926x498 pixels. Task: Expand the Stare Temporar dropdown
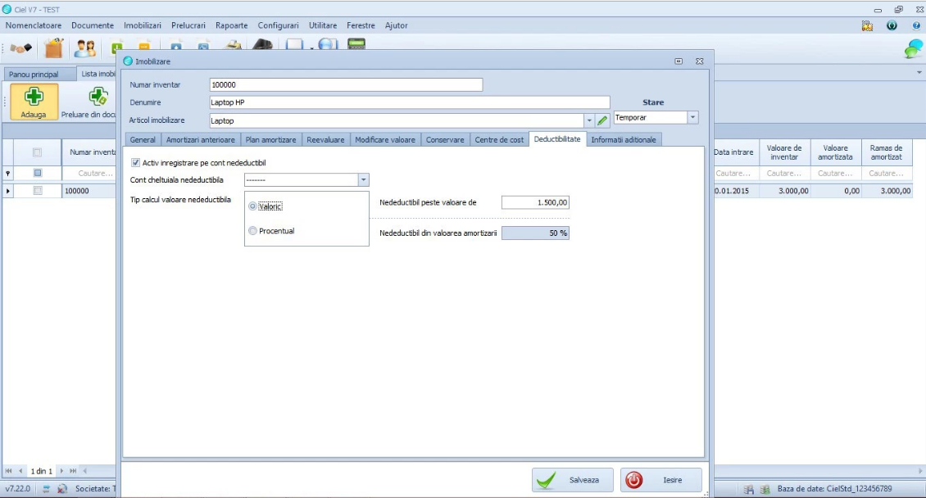(692, 117)
